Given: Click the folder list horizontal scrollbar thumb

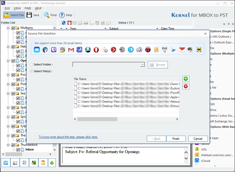Looking at the screenshot, I should pos(14,154).
